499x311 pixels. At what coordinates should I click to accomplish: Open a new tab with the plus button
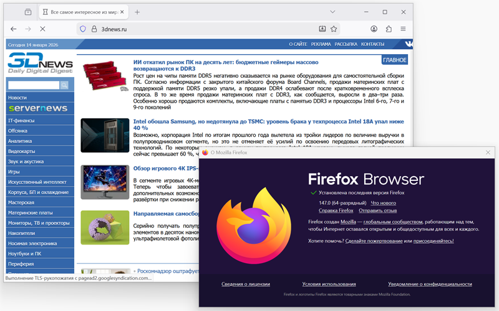click(x=137, y=12)
